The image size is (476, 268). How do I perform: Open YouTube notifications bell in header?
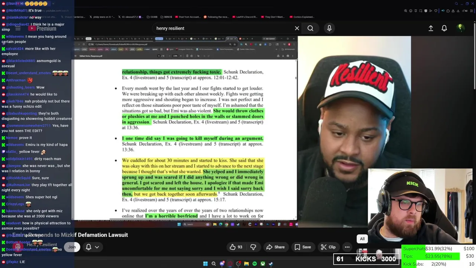[444, 28]
